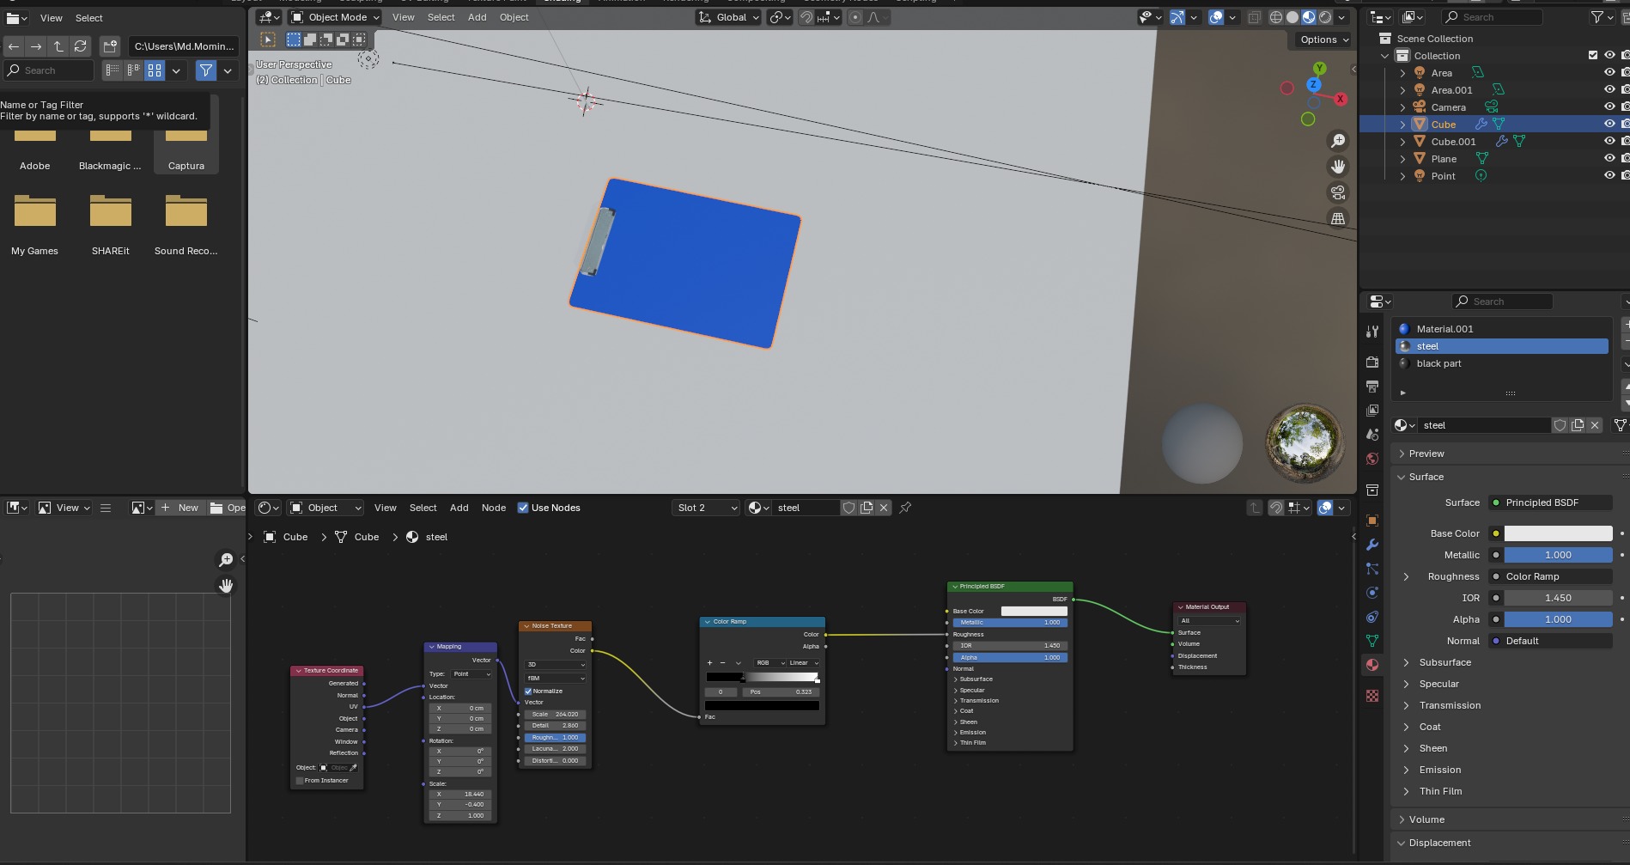Screen dimensions: 1630x865
Task: Select the black part material slot
Action: [1502, 363]
